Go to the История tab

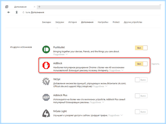(72, 22)
